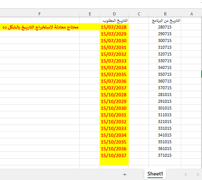This screenshot has width=202, height=180.
Task: Select the date cell 15/10/2037
Action: pyautogui.click(x=114, y=155)
